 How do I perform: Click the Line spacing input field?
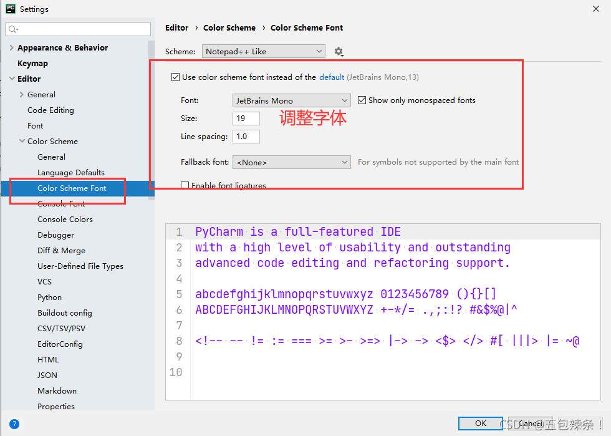click(x=246, y=137)
